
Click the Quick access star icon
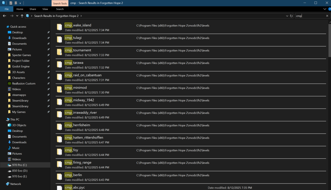(8, 26)
